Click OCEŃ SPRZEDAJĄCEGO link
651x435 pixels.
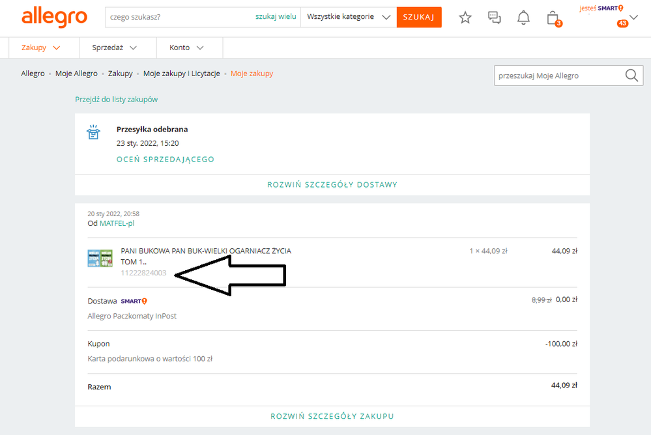(166, 160)
